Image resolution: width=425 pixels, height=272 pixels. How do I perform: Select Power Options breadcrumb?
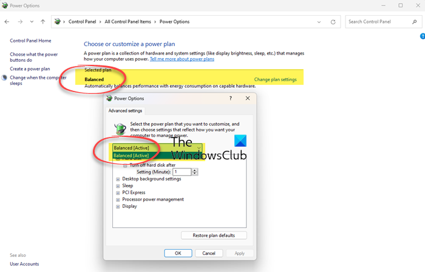(x=174, y=22)
